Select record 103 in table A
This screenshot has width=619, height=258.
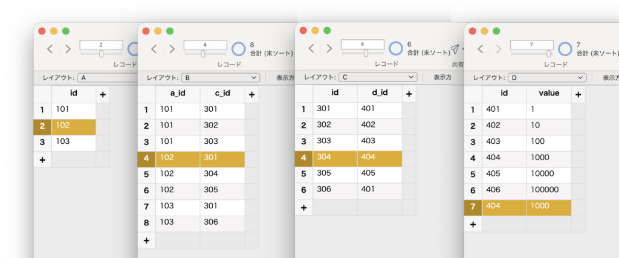click(73, 142)
